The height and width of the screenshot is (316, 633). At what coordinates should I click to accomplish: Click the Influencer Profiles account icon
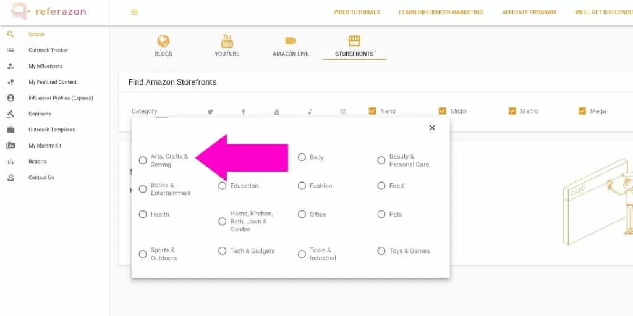[x=11, y=98]
